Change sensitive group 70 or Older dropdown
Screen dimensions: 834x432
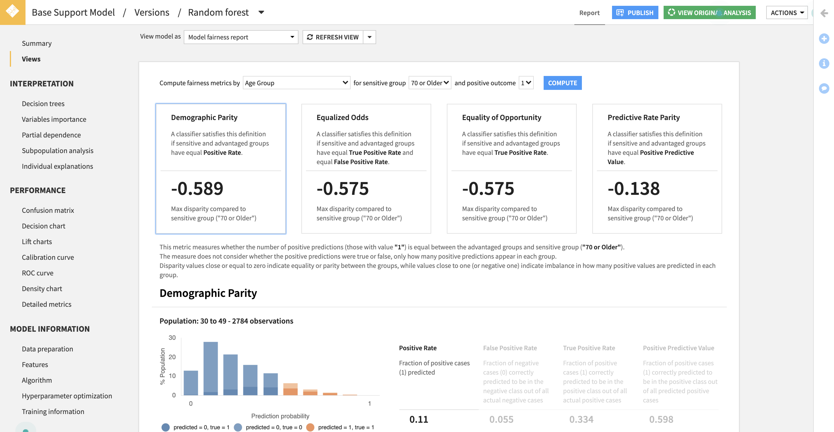[429, 83]
